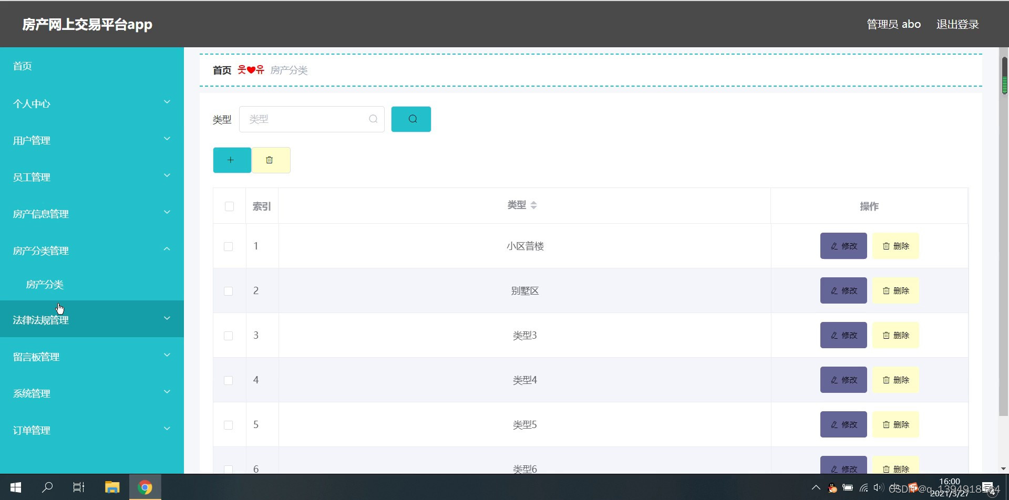Screen dimensions: 1009x500
Task: Click the teal search magnifier button
Action: (411, 119)
